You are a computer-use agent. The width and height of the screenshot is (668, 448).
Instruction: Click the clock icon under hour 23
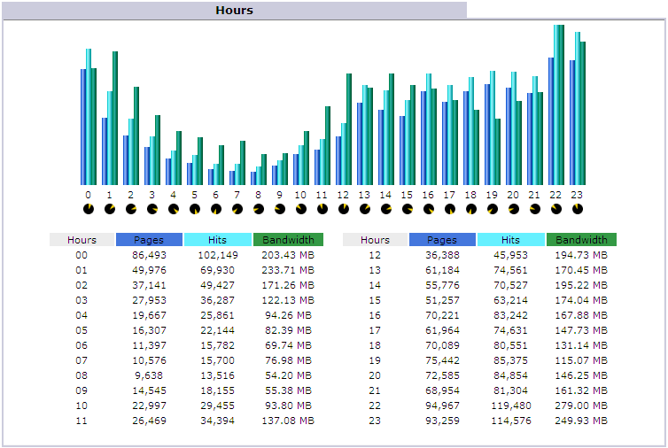[578, 209]
